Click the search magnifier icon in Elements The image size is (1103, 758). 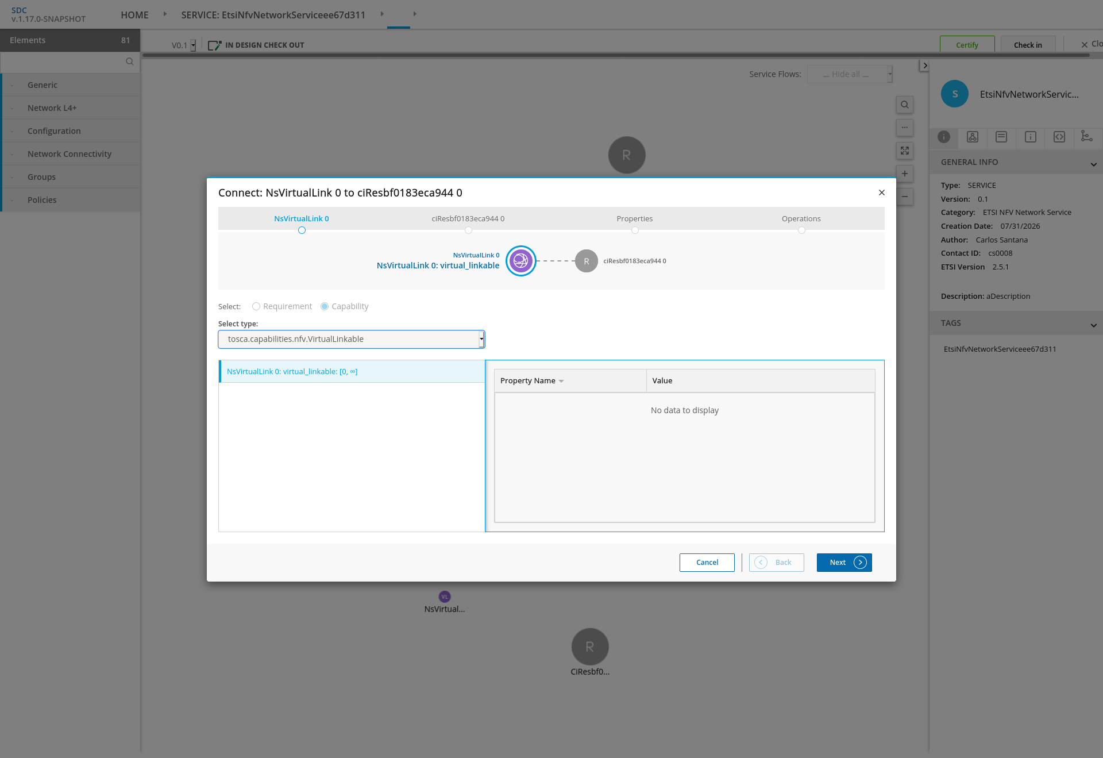(x=130, y=61)
